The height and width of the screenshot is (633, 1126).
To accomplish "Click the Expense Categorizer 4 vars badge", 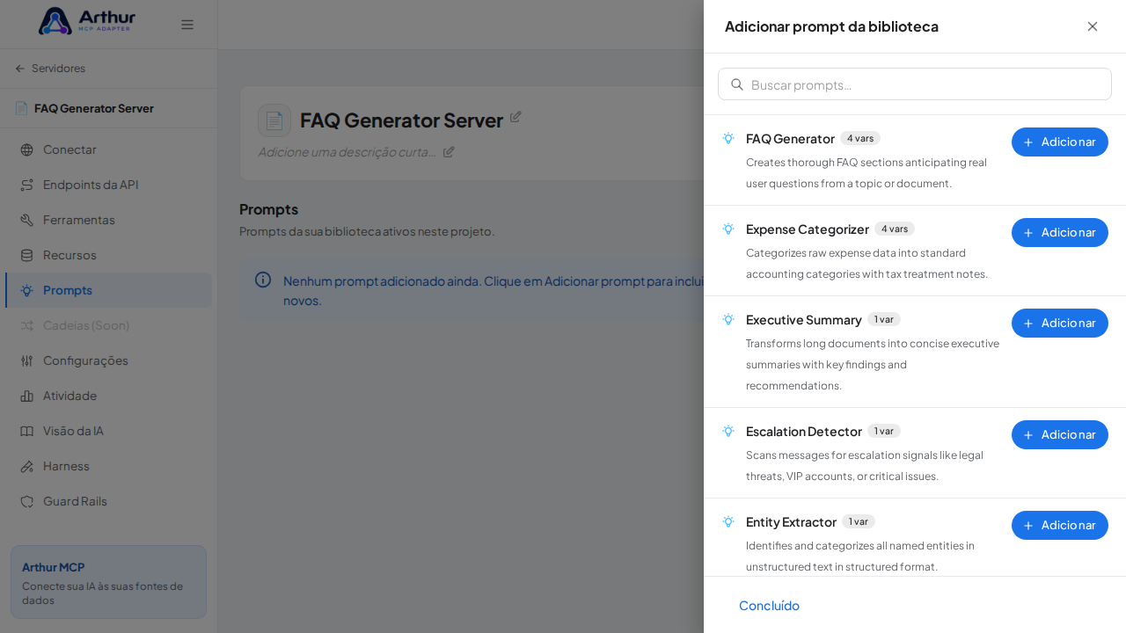I will (895, 229).
